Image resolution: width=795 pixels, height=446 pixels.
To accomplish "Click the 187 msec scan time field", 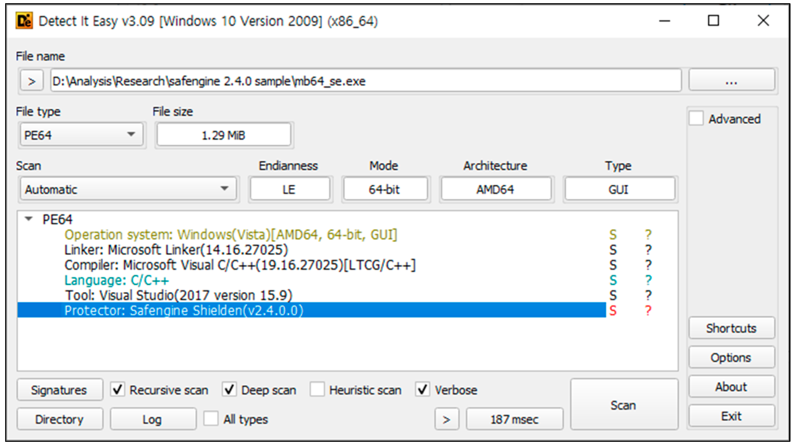I will pyautogui.click(x=514, y=419).
